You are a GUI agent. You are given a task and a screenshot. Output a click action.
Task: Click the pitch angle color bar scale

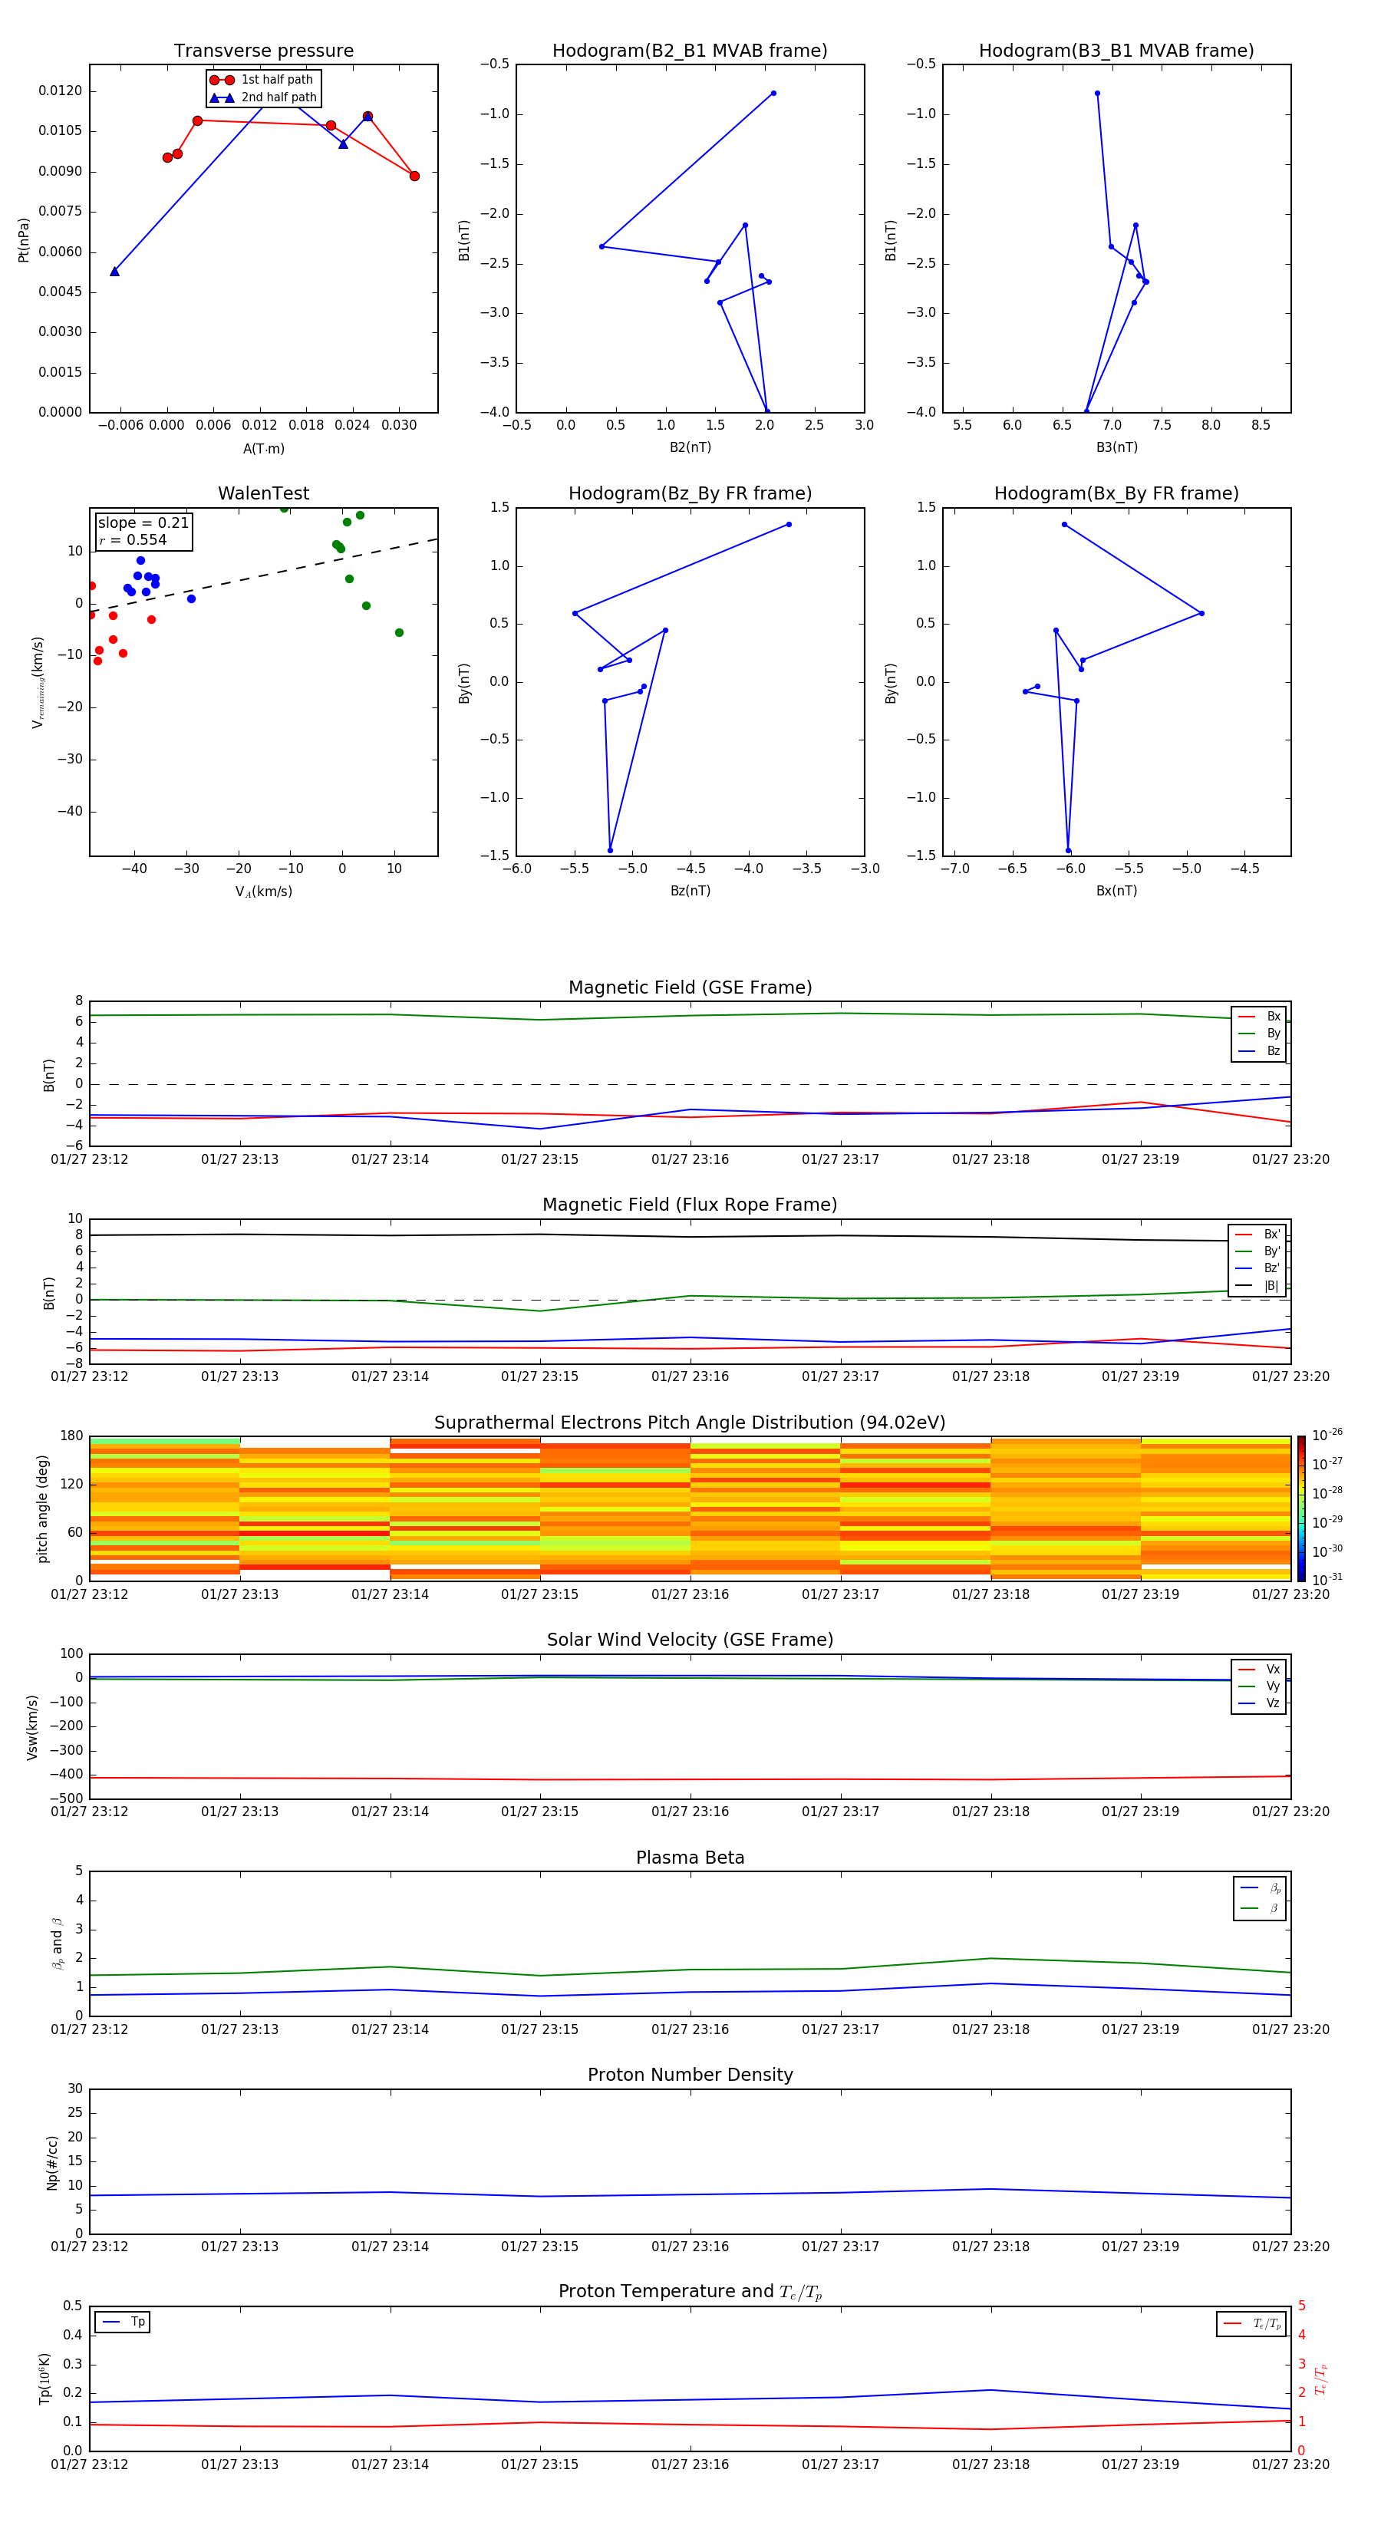(x=1300, y=1508)
